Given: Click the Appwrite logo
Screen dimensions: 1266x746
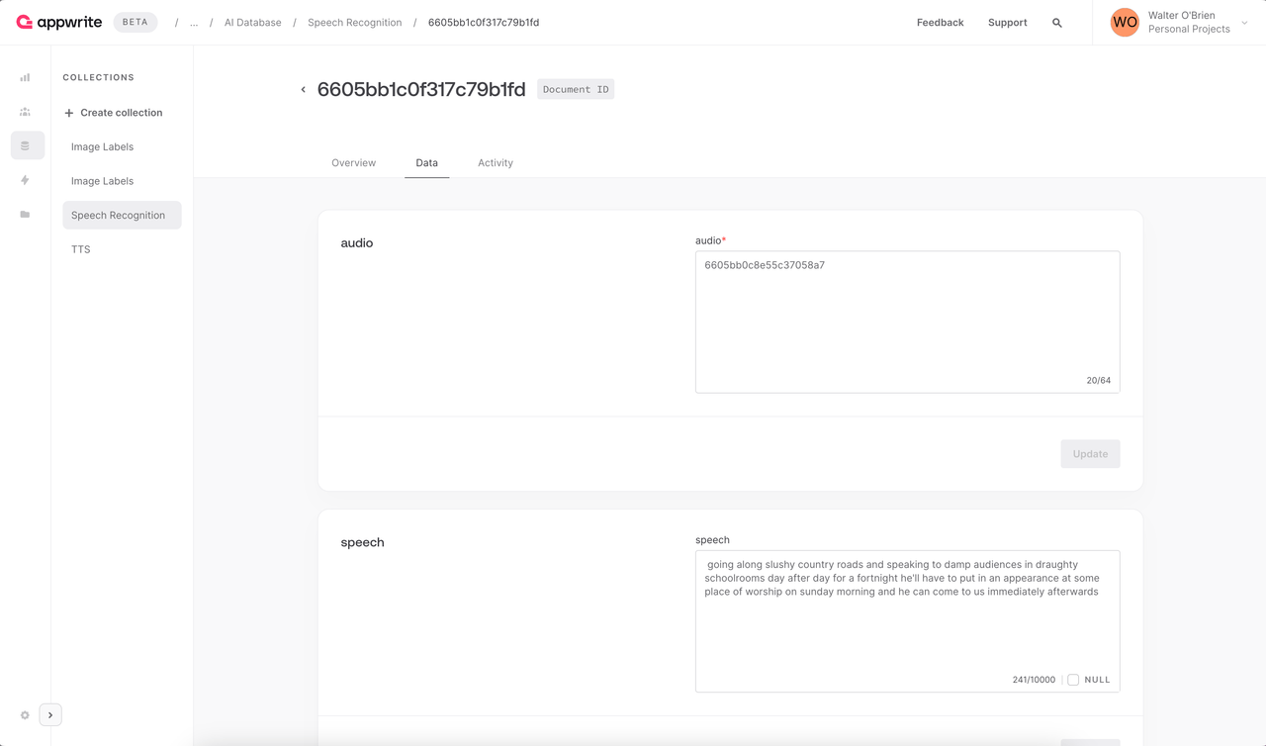Looking at the screenshot, I should [59, 22].
